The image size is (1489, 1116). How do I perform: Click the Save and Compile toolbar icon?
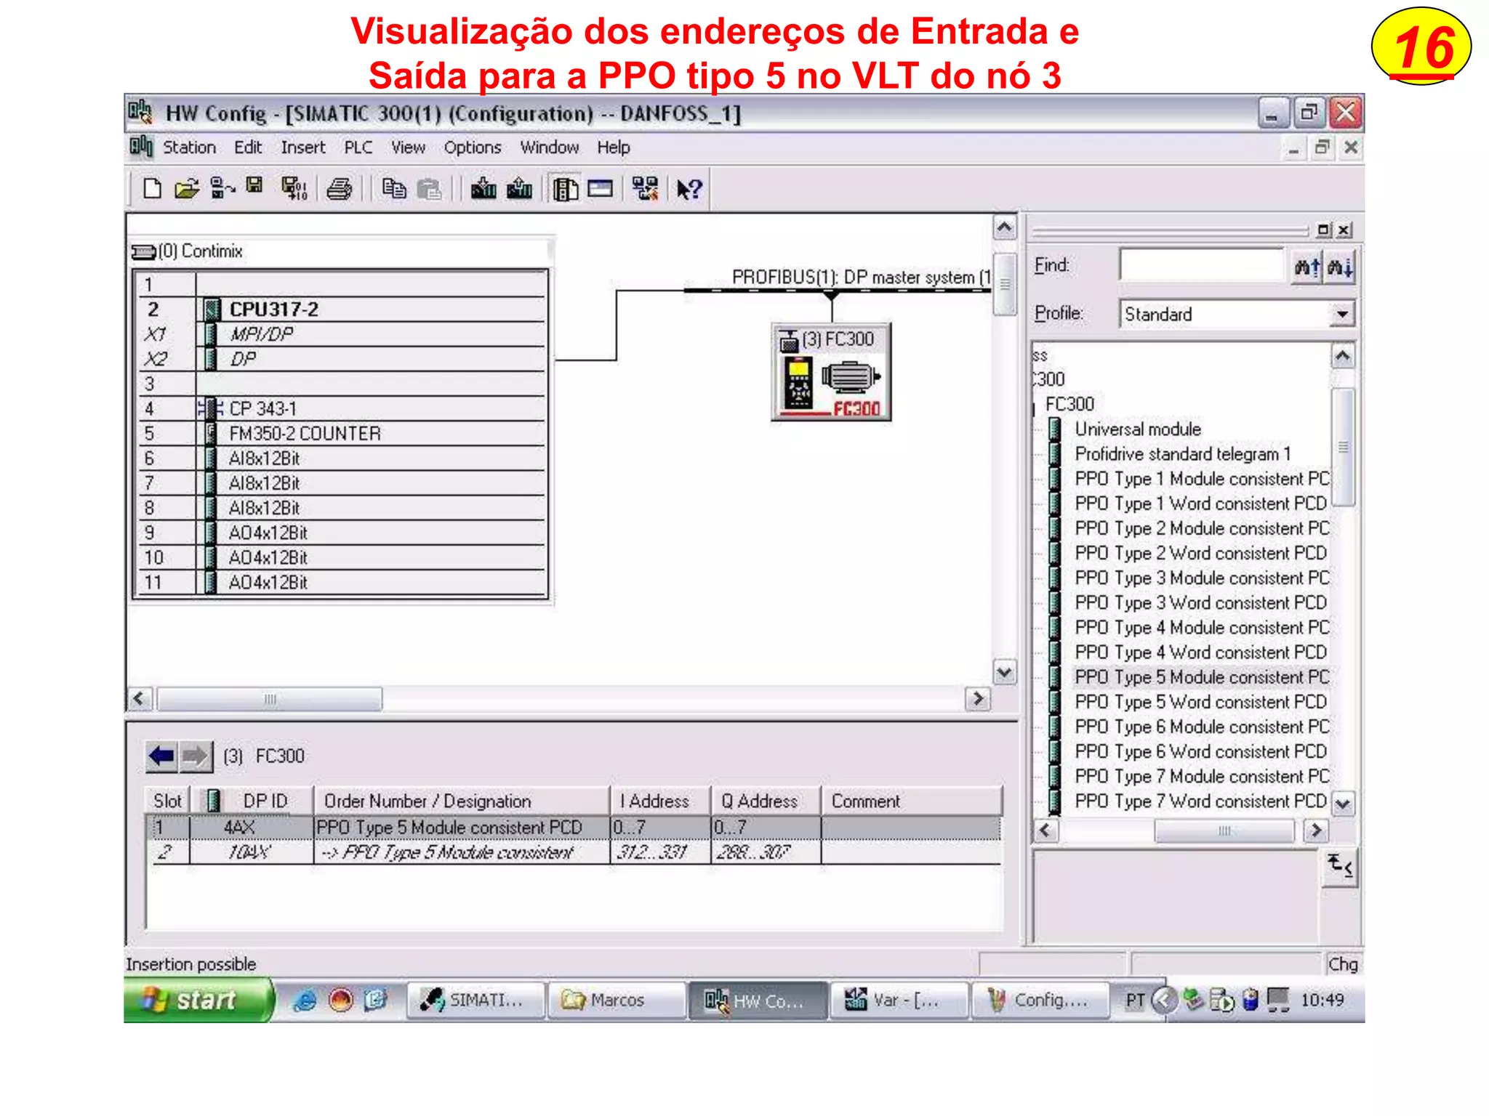pyautogui.click(x=294, y=190)
